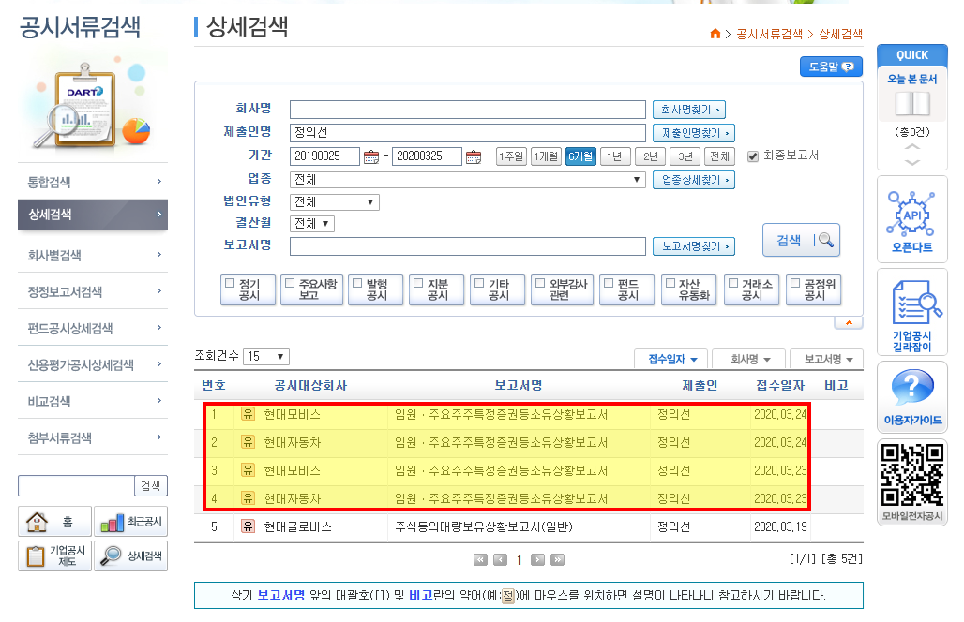The height and width of the screenshot is (622, 964).
Task: Click the home icon in breadcrumb
Action: click(715, 34)
